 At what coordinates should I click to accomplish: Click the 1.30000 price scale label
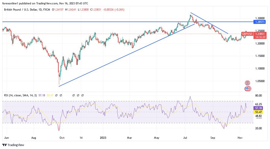tap(260, 18)
